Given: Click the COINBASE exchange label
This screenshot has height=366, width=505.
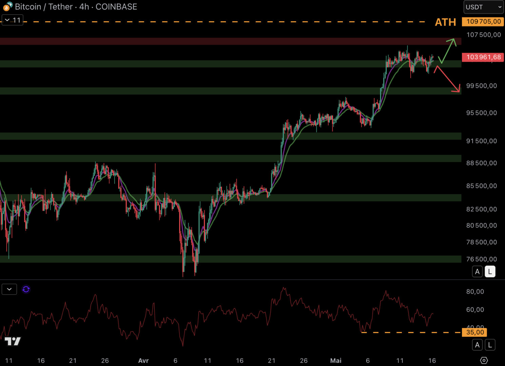Looking at the screenshot, I should (x=116, y=7).
